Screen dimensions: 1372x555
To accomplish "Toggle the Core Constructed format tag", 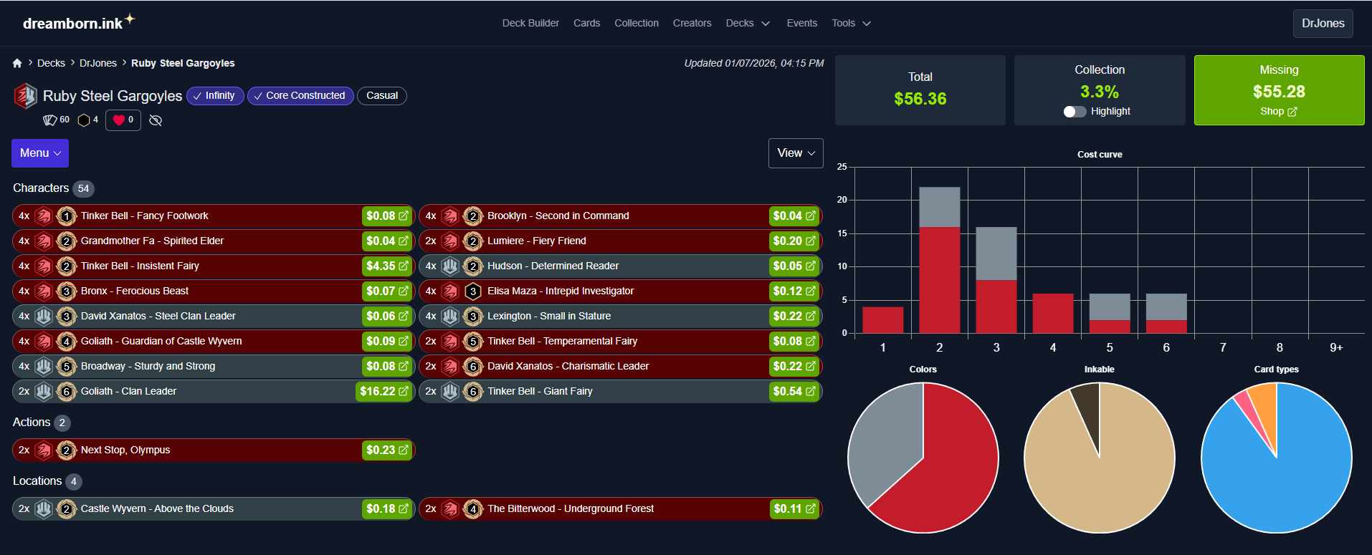I will (x=300, y=96).
